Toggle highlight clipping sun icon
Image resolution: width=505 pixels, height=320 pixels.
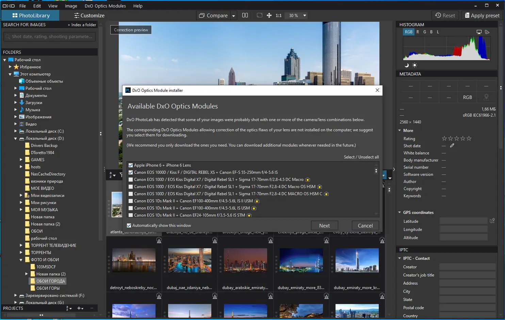coord(414,65)
